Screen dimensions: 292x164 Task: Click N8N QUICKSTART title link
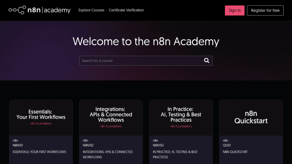235,152
